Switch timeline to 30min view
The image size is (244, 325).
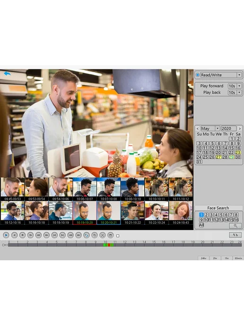pyautogui.click(x=238, y=258)
